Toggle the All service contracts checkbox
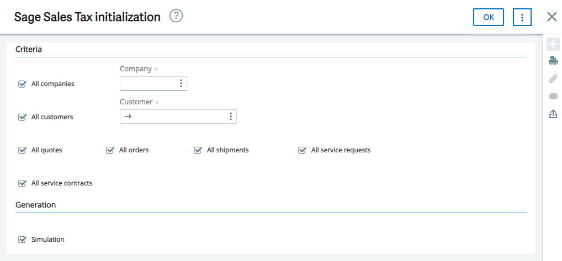 (22, 183)
